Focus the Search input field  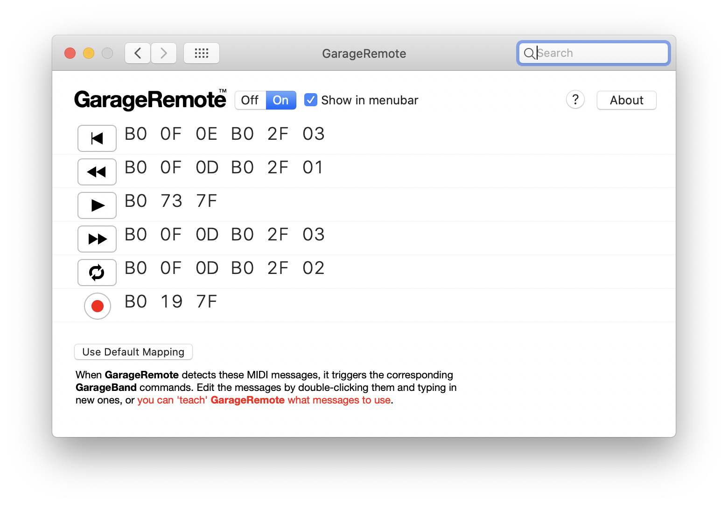point(594,53)
